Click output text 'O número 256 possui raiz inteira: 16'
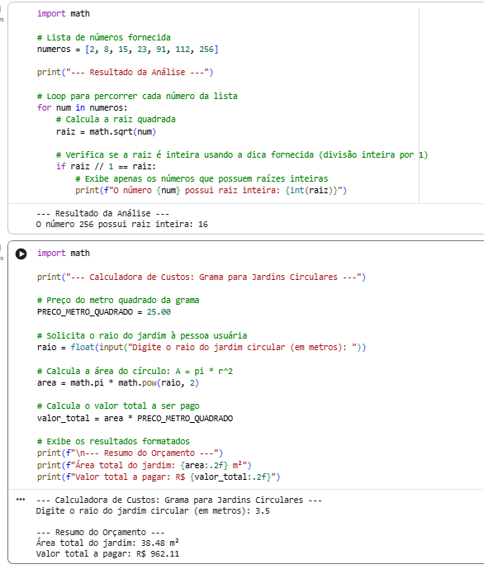This screenshot has height=574, width=484. click(x=122, y=224)
